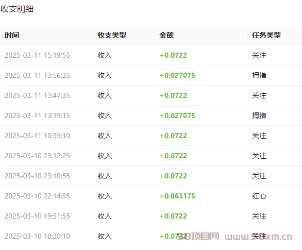Click the 任务类型 column header

tap(266, 35)
